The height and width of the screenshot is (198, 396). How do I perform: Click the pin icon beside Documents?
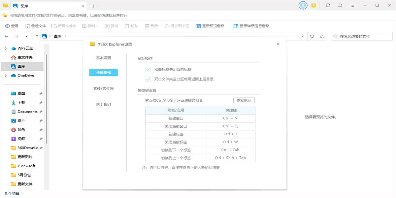(x=41, y=112)
